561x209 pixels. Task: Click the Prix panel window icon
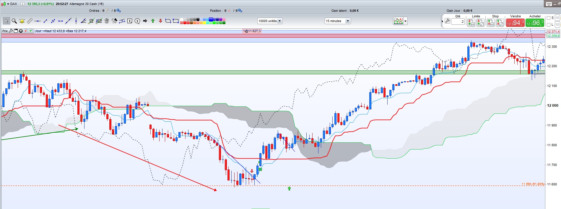[16, 31]
